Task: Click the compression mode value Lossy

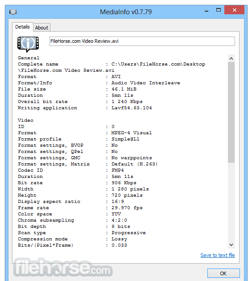Action: [119, 239]
